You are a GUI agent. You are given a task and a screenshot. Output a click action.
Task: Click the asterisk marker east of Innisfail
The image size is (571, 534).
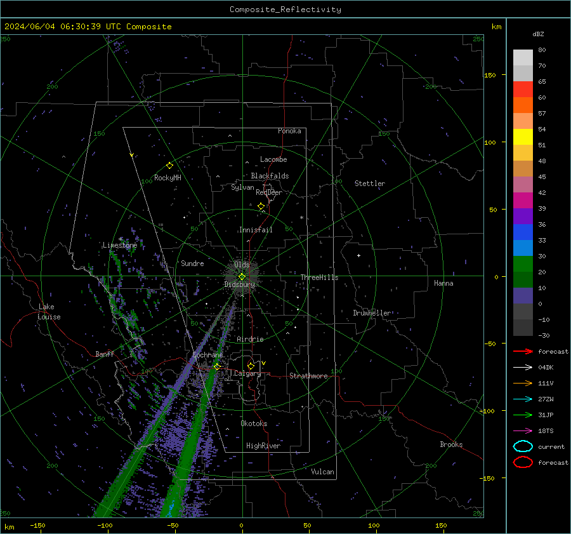[301, 218]
